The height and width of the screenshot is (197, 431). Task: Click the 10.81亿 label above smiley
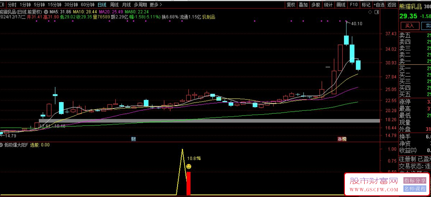pos(194,159)
